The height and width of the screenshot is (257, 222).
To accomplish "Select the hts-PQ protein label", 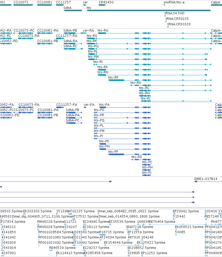I will tap(99, 120).
